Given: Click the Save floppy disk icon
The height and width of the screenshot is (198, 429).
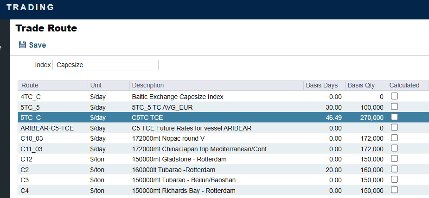Looking at the screenshot, I should coord(22,44).
